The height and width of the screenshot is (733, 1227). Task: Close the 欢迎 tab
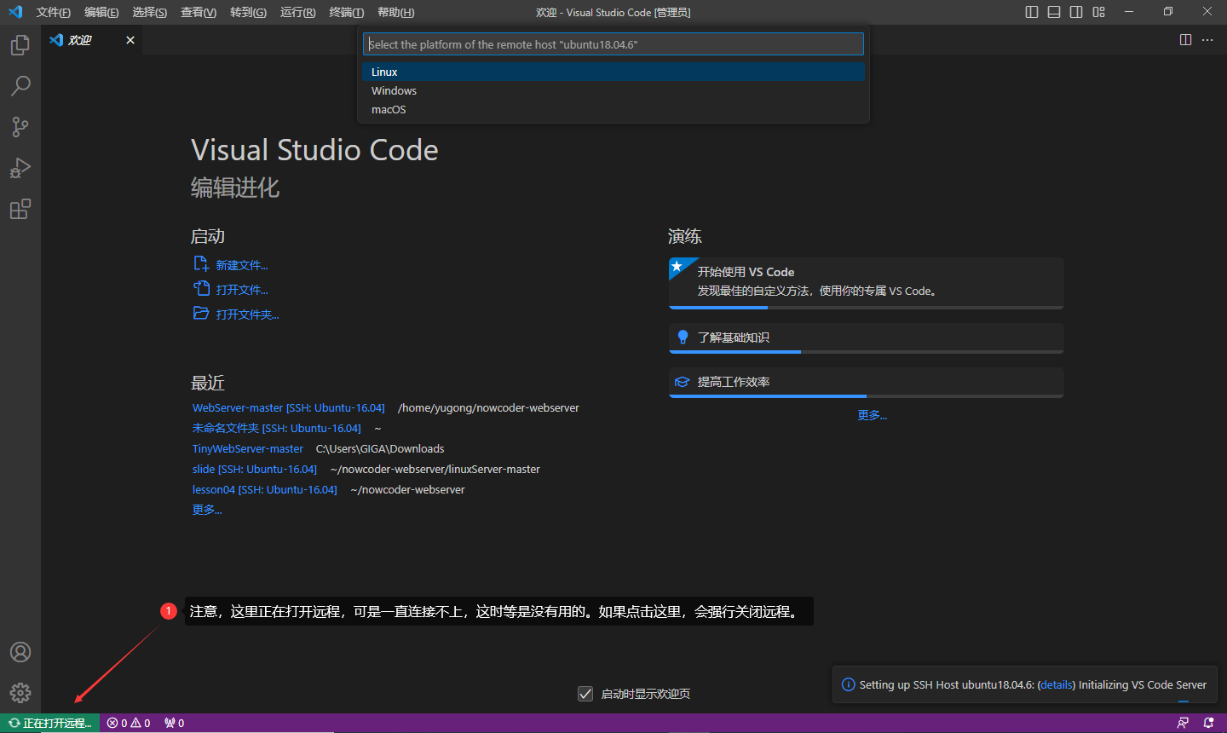pos(130,40)
